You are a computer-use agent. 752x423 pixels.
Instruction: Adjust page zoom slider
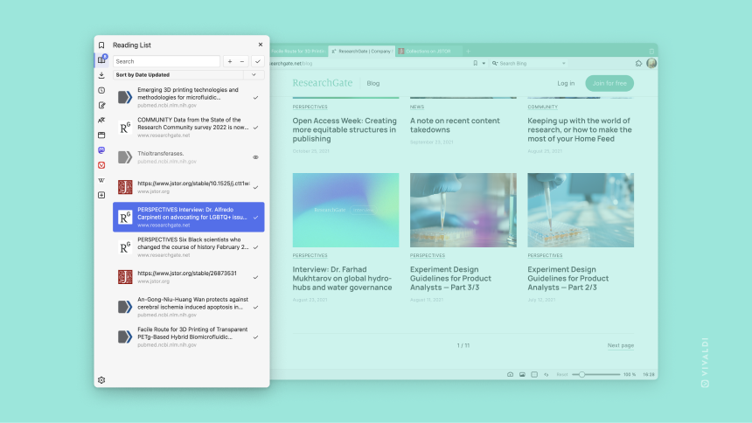pos(596,375)
